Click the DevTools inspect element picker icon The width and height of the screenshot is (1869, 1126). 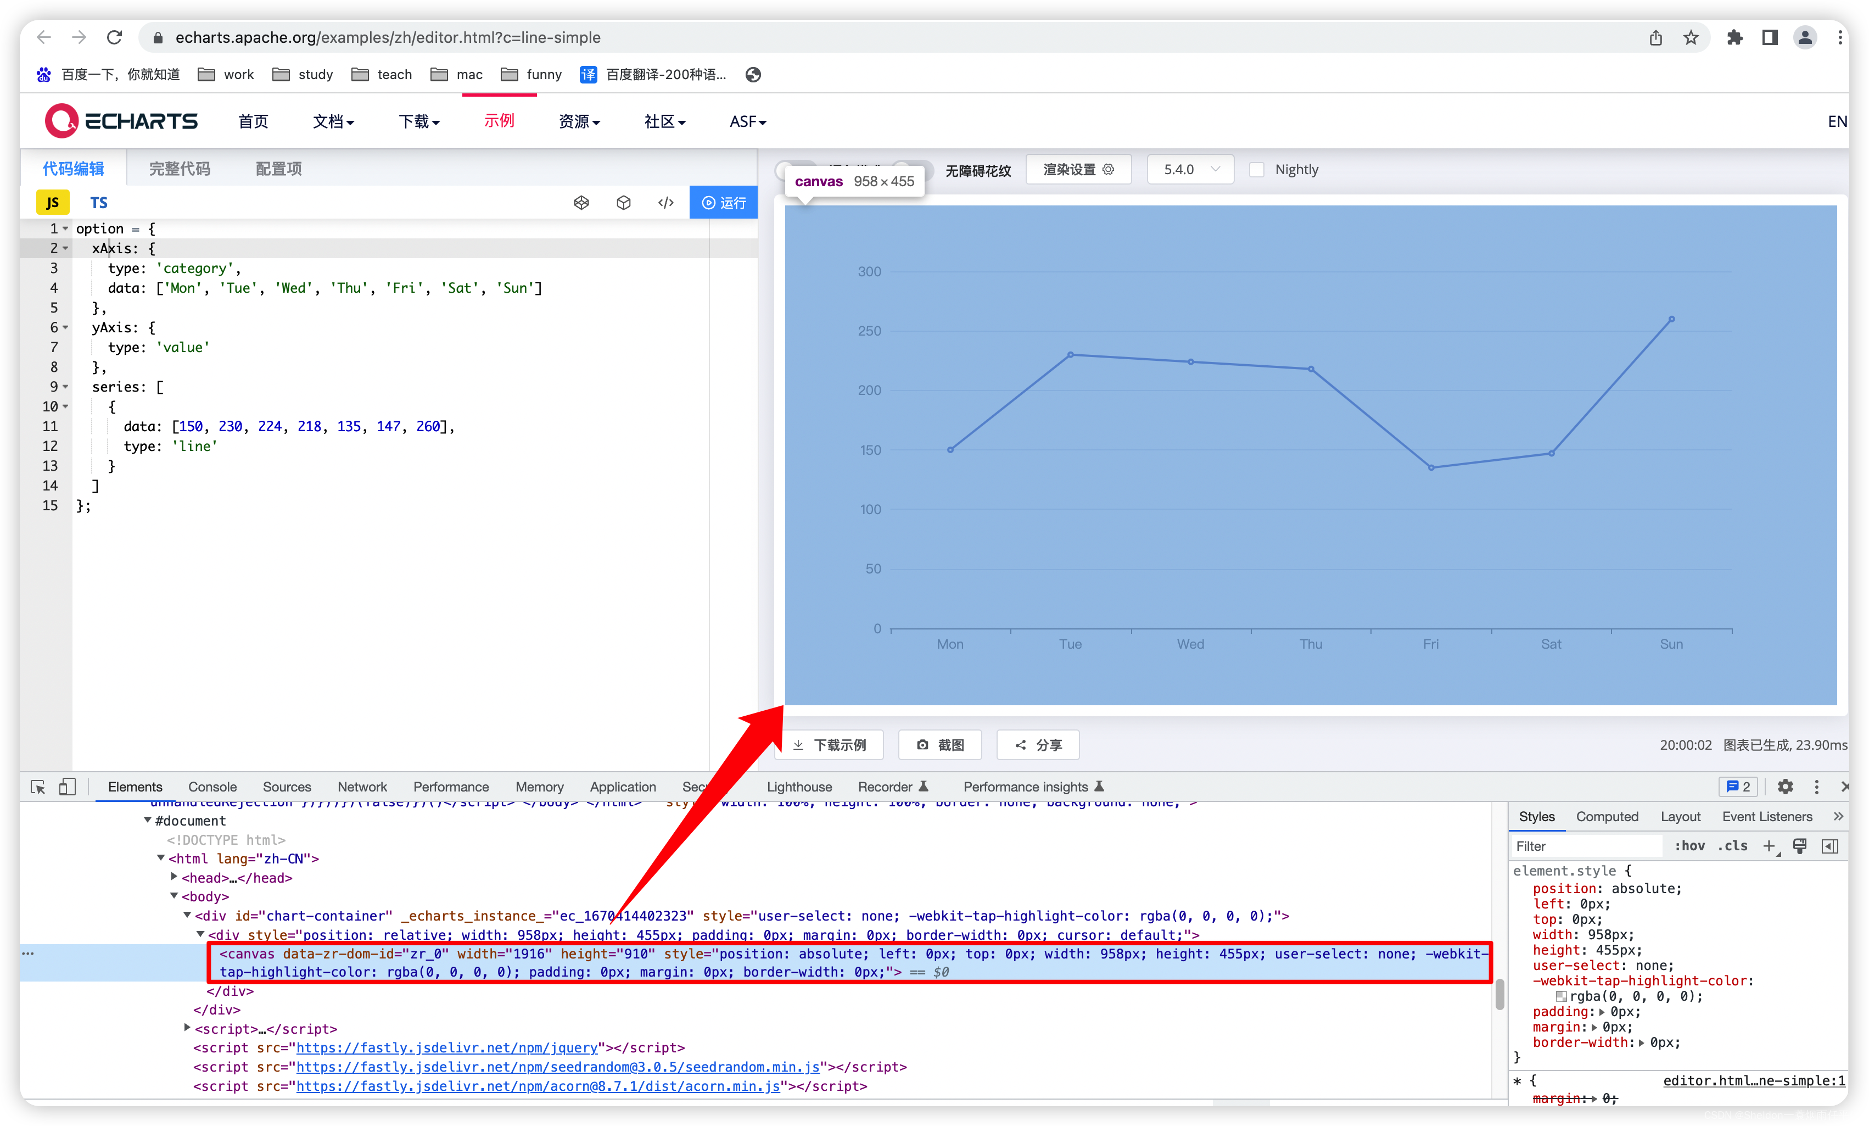37,787
